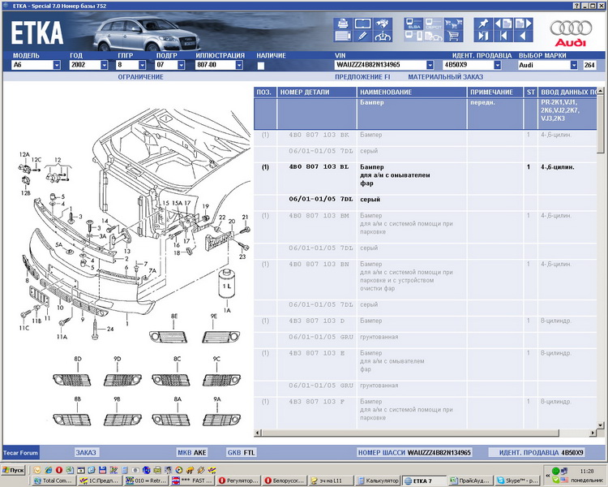Click the rectangular frame icon beside the printer
The width and height of the screenshot is (608, 487).
click(362, 24)
